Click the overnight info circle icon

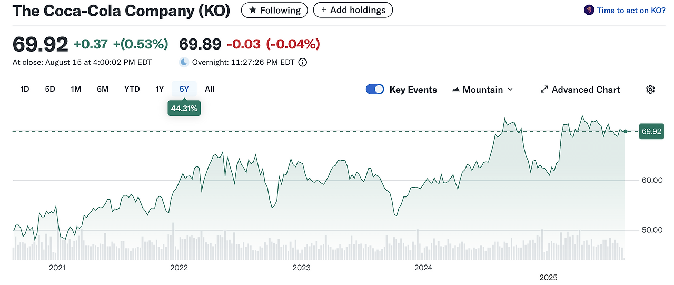303,62
